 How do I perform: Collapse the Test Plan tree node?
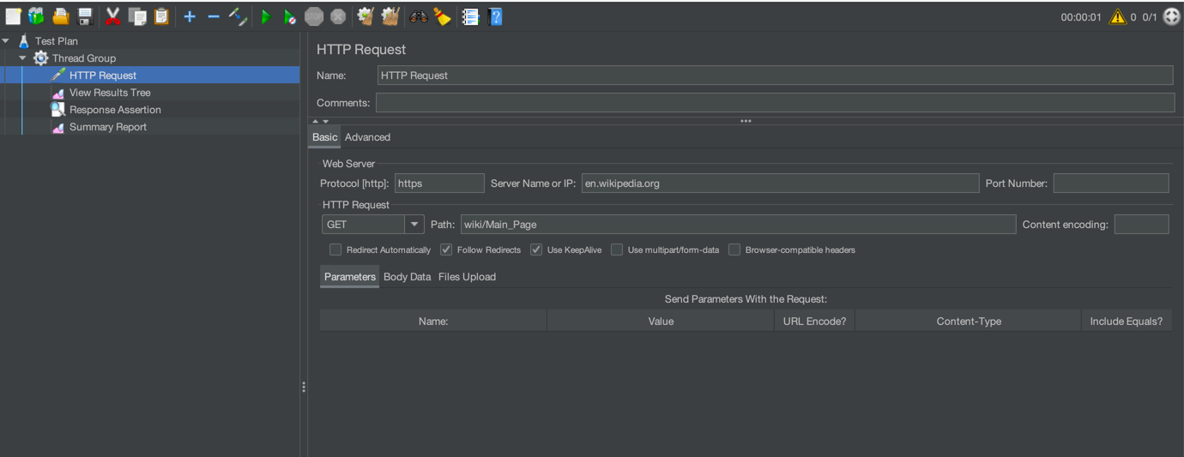click(x=6, y=41)
